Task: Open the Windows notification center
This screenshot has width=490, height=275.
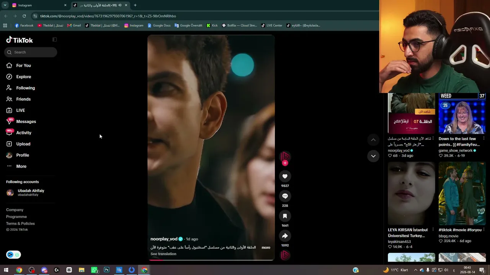Action: 482,270
